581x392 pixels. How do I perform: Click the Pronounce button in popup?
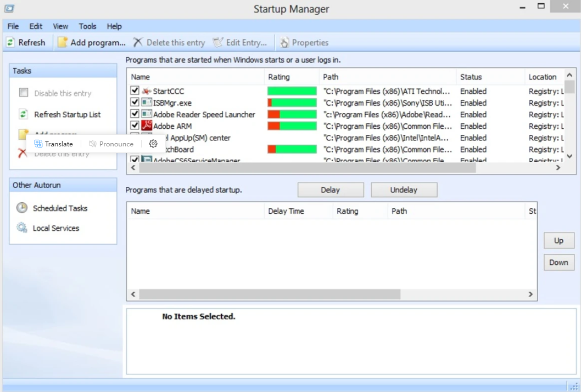pyautogui.click(x=111, y=144)
